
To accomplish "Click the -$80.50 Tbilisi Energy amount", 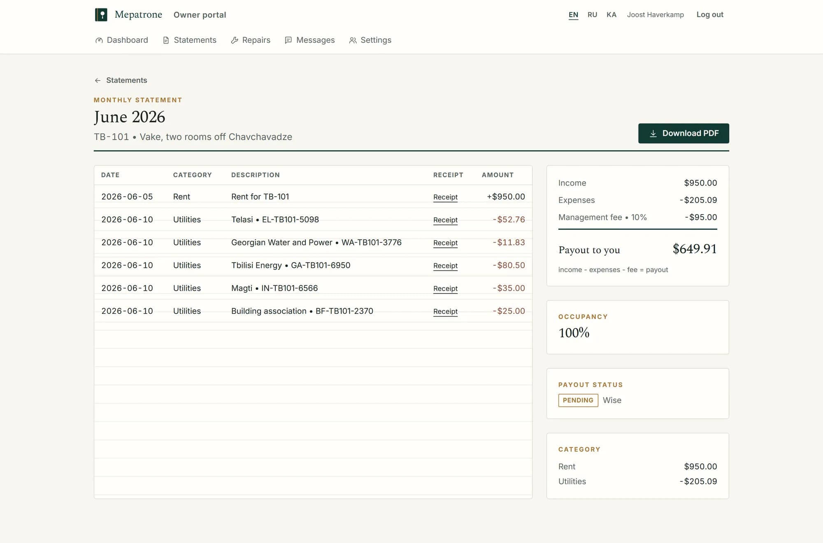I will 509,266.
